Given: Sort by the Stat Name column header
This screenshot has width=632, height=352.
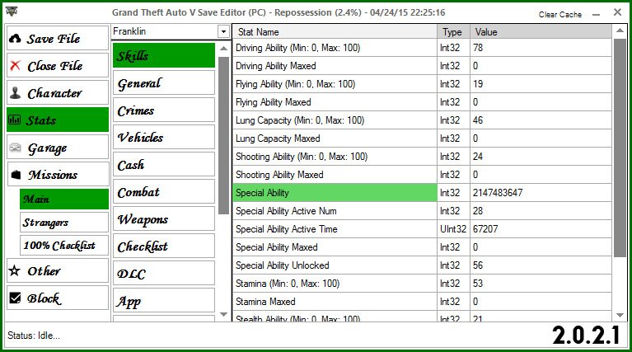Looking at the screenshot, I should point(335,32).
